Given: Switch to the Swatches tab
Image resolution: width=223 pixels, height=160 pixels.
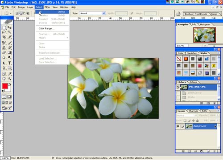Looking at the screenshot, I should tap(192, 53).
